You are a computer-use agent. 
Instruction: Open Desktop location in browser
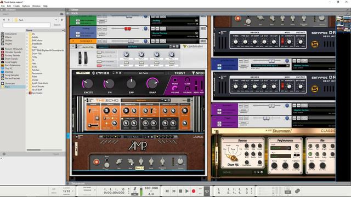[9, 72]
